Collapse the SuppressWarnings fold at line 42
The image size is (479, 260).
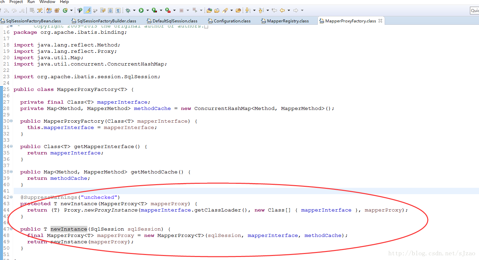[x=11, y=197]
